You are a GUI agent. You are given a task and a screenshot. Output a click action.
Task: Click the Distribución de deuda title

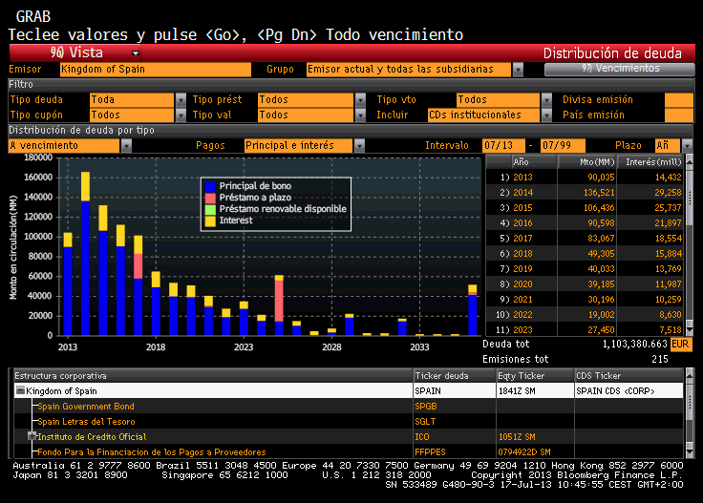click(612, 53)
